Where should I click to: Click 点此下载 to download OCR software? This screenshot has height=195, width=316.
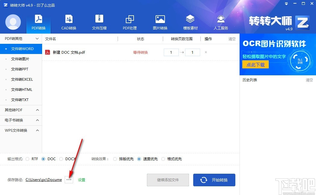[x=255, y=64]
